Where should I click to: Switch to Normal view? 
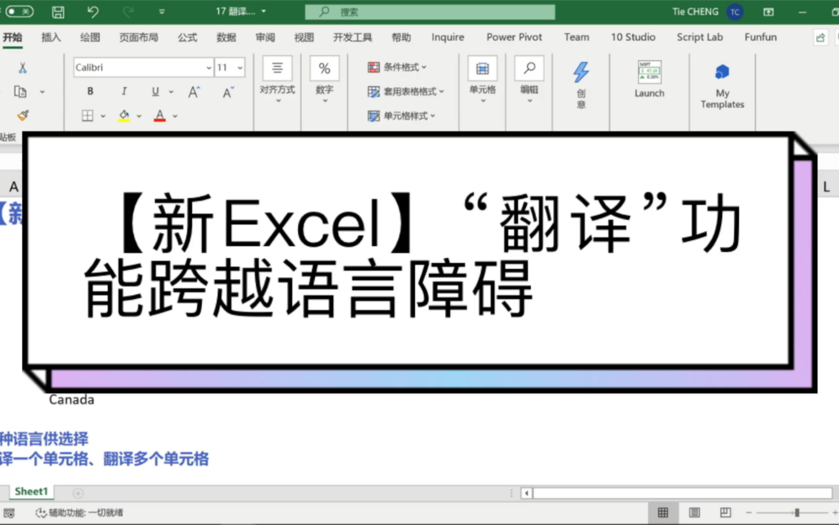[x=663, y=513]
